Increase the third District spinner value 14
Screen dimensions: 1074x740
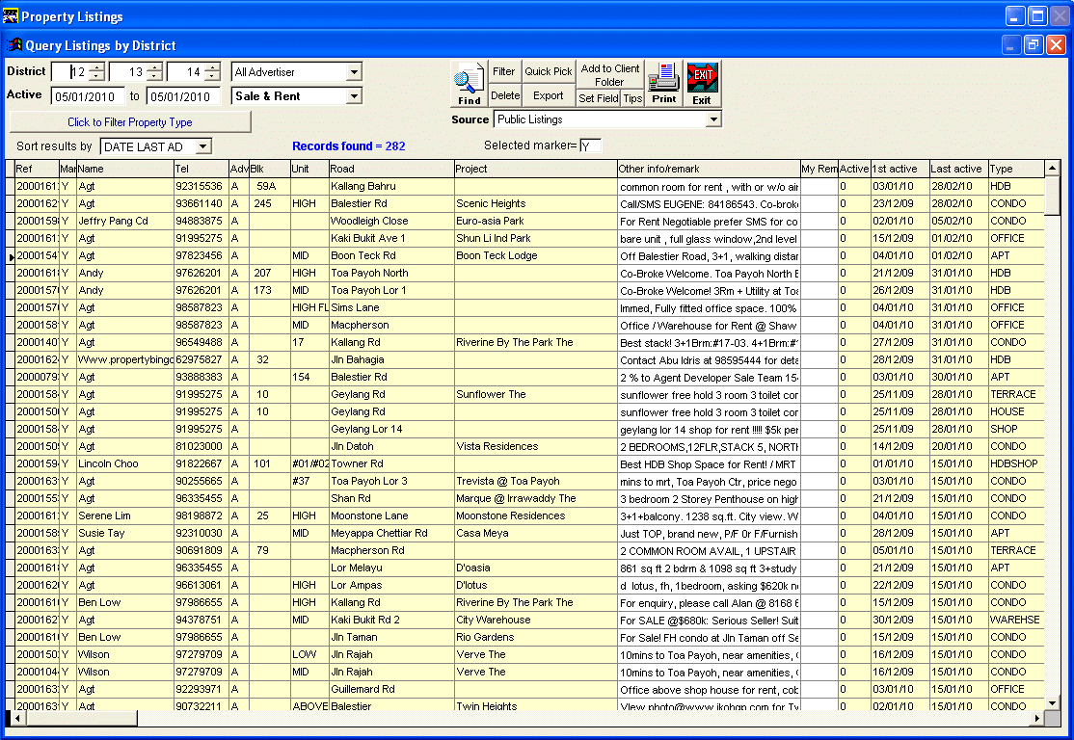coord(212,67)
